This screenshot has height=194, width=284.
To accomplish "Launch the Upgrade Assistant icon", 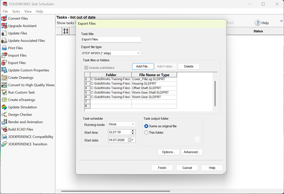I will [4, 26].
